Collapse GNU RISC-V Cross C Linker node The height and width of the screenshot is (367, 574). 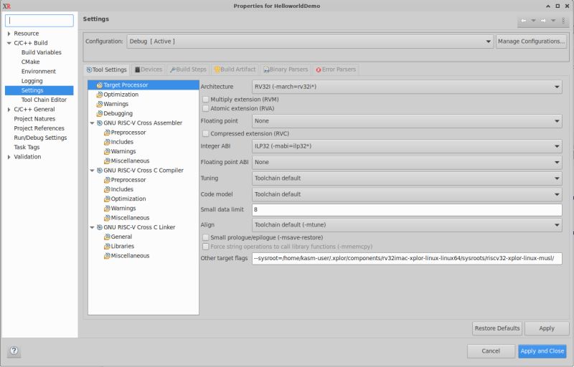93,228
